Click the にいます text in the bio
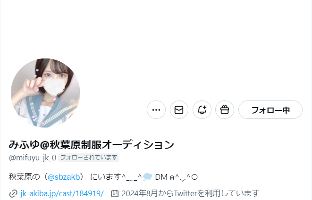This screenshot has height=200, width=312. pyautogui.click(x=106, y=177)
